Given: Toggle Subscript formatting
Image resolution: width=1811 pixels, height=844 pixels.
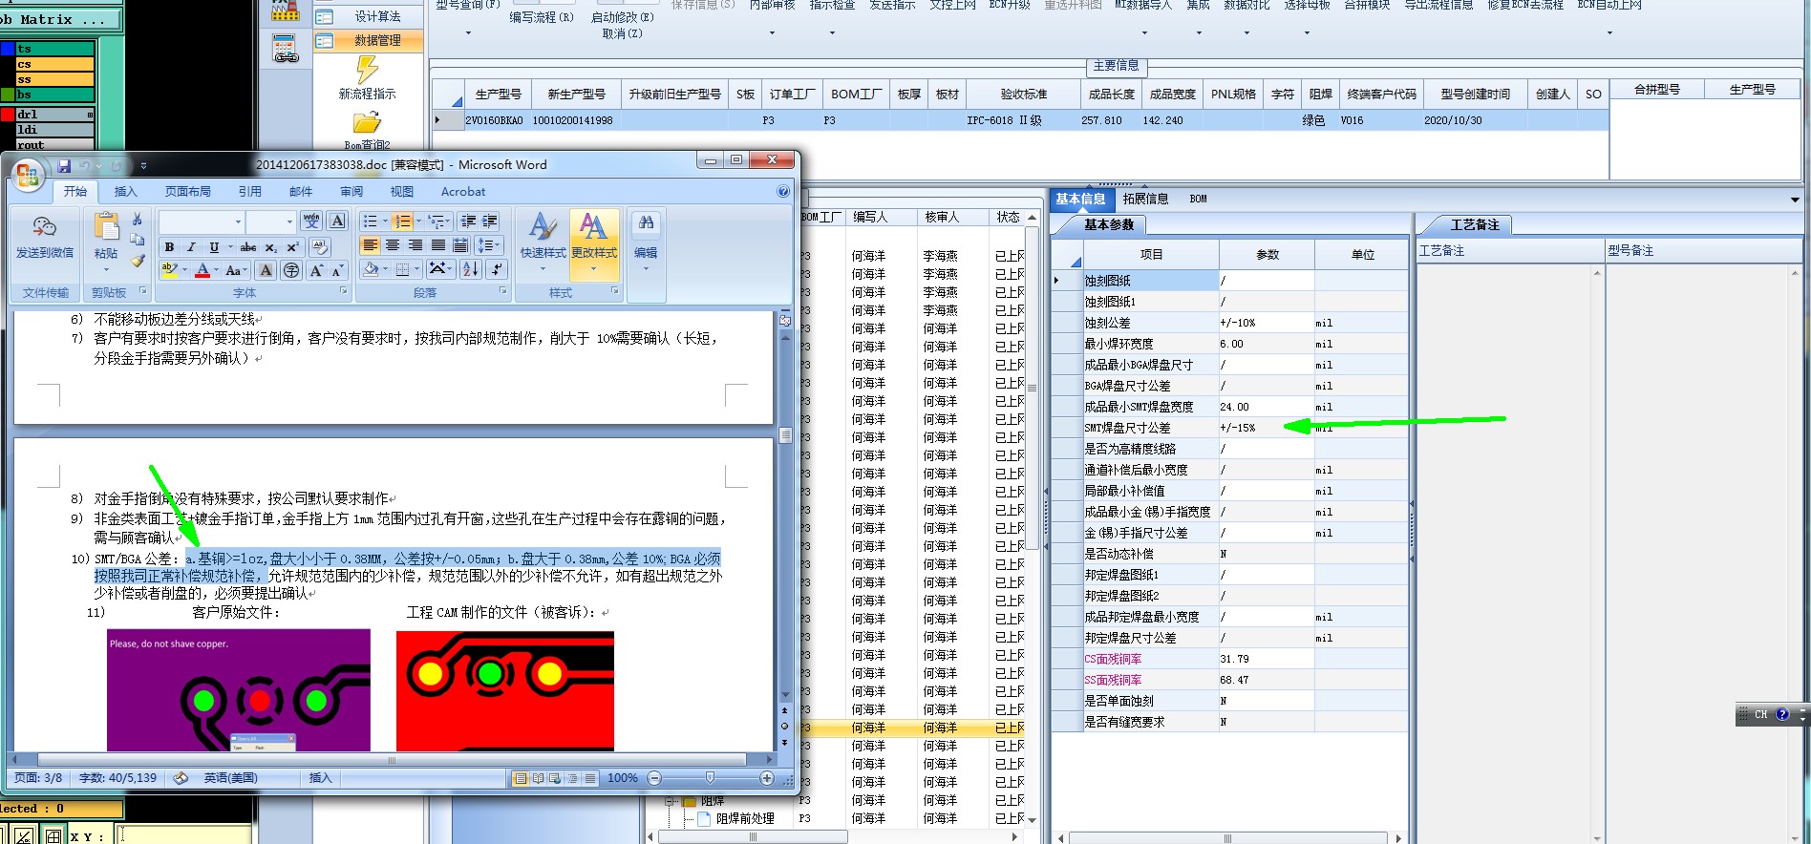Looking at the screenshot, I should click(271, 246).
